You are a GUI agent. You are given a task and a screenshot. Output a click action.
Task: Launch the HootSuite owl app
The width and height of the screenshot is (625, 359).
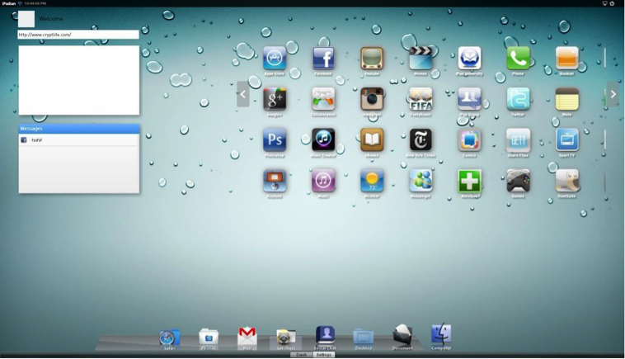pyautogui.click(x=566, y=181)
